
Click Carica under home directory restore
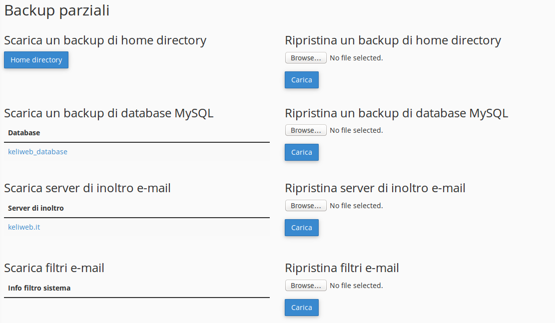coord(302,80)
